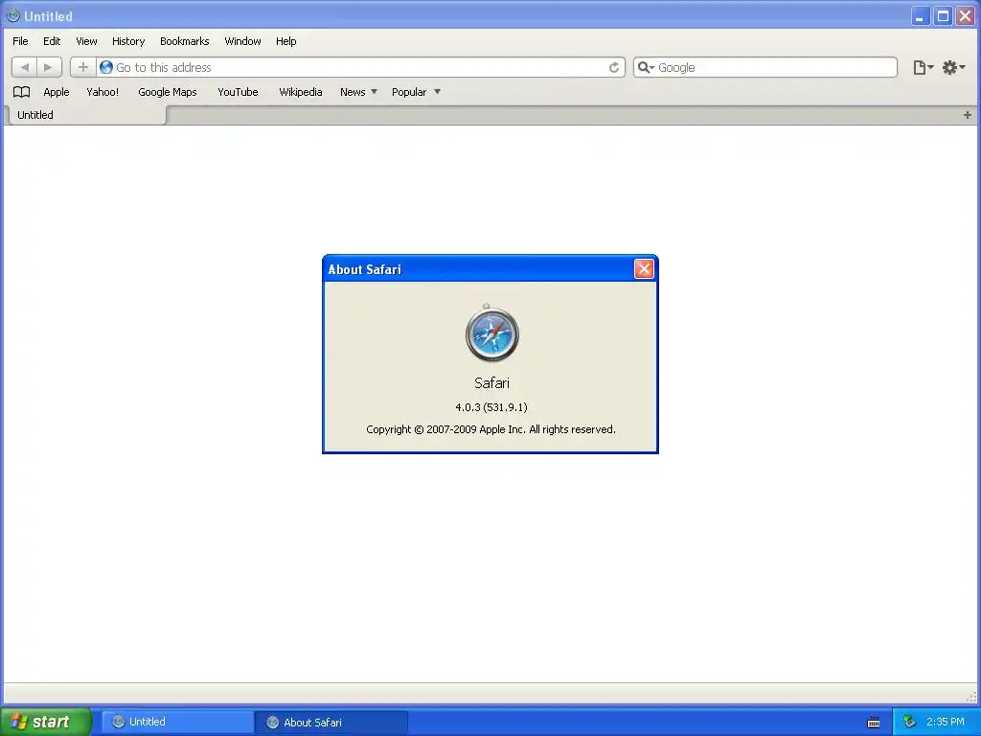
Task: Open the gear settings menu
Action: (x=953, y=67)
